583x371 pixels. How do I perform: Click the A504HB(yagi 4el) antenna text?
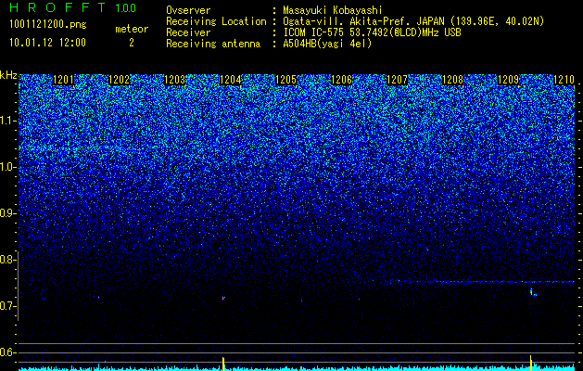click(x=327, y=44)
